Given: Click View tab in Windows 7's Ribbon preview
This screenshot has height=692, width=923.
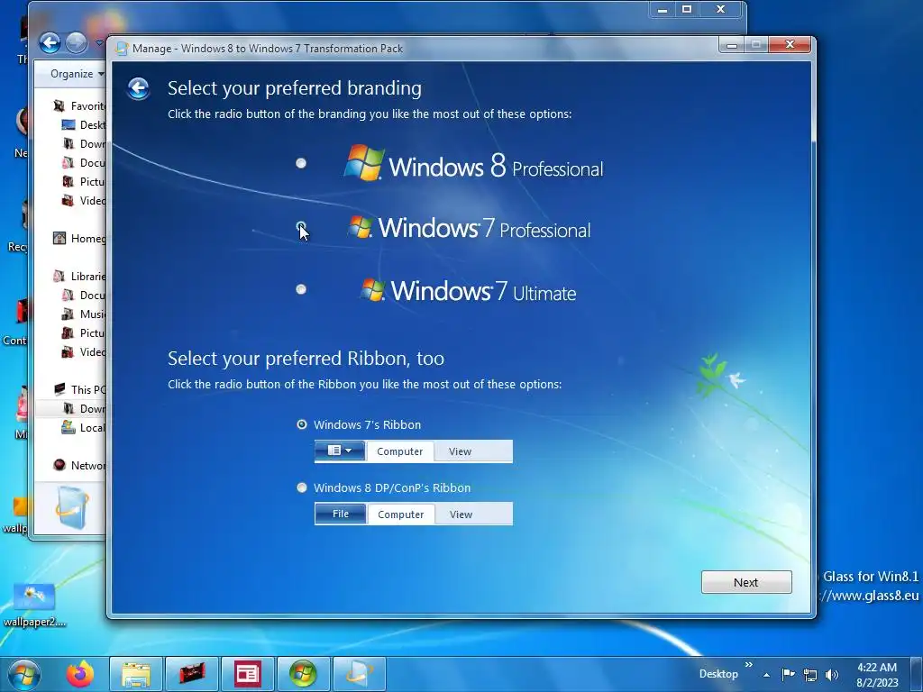Looking at the screenshot, I should [460, 451].
